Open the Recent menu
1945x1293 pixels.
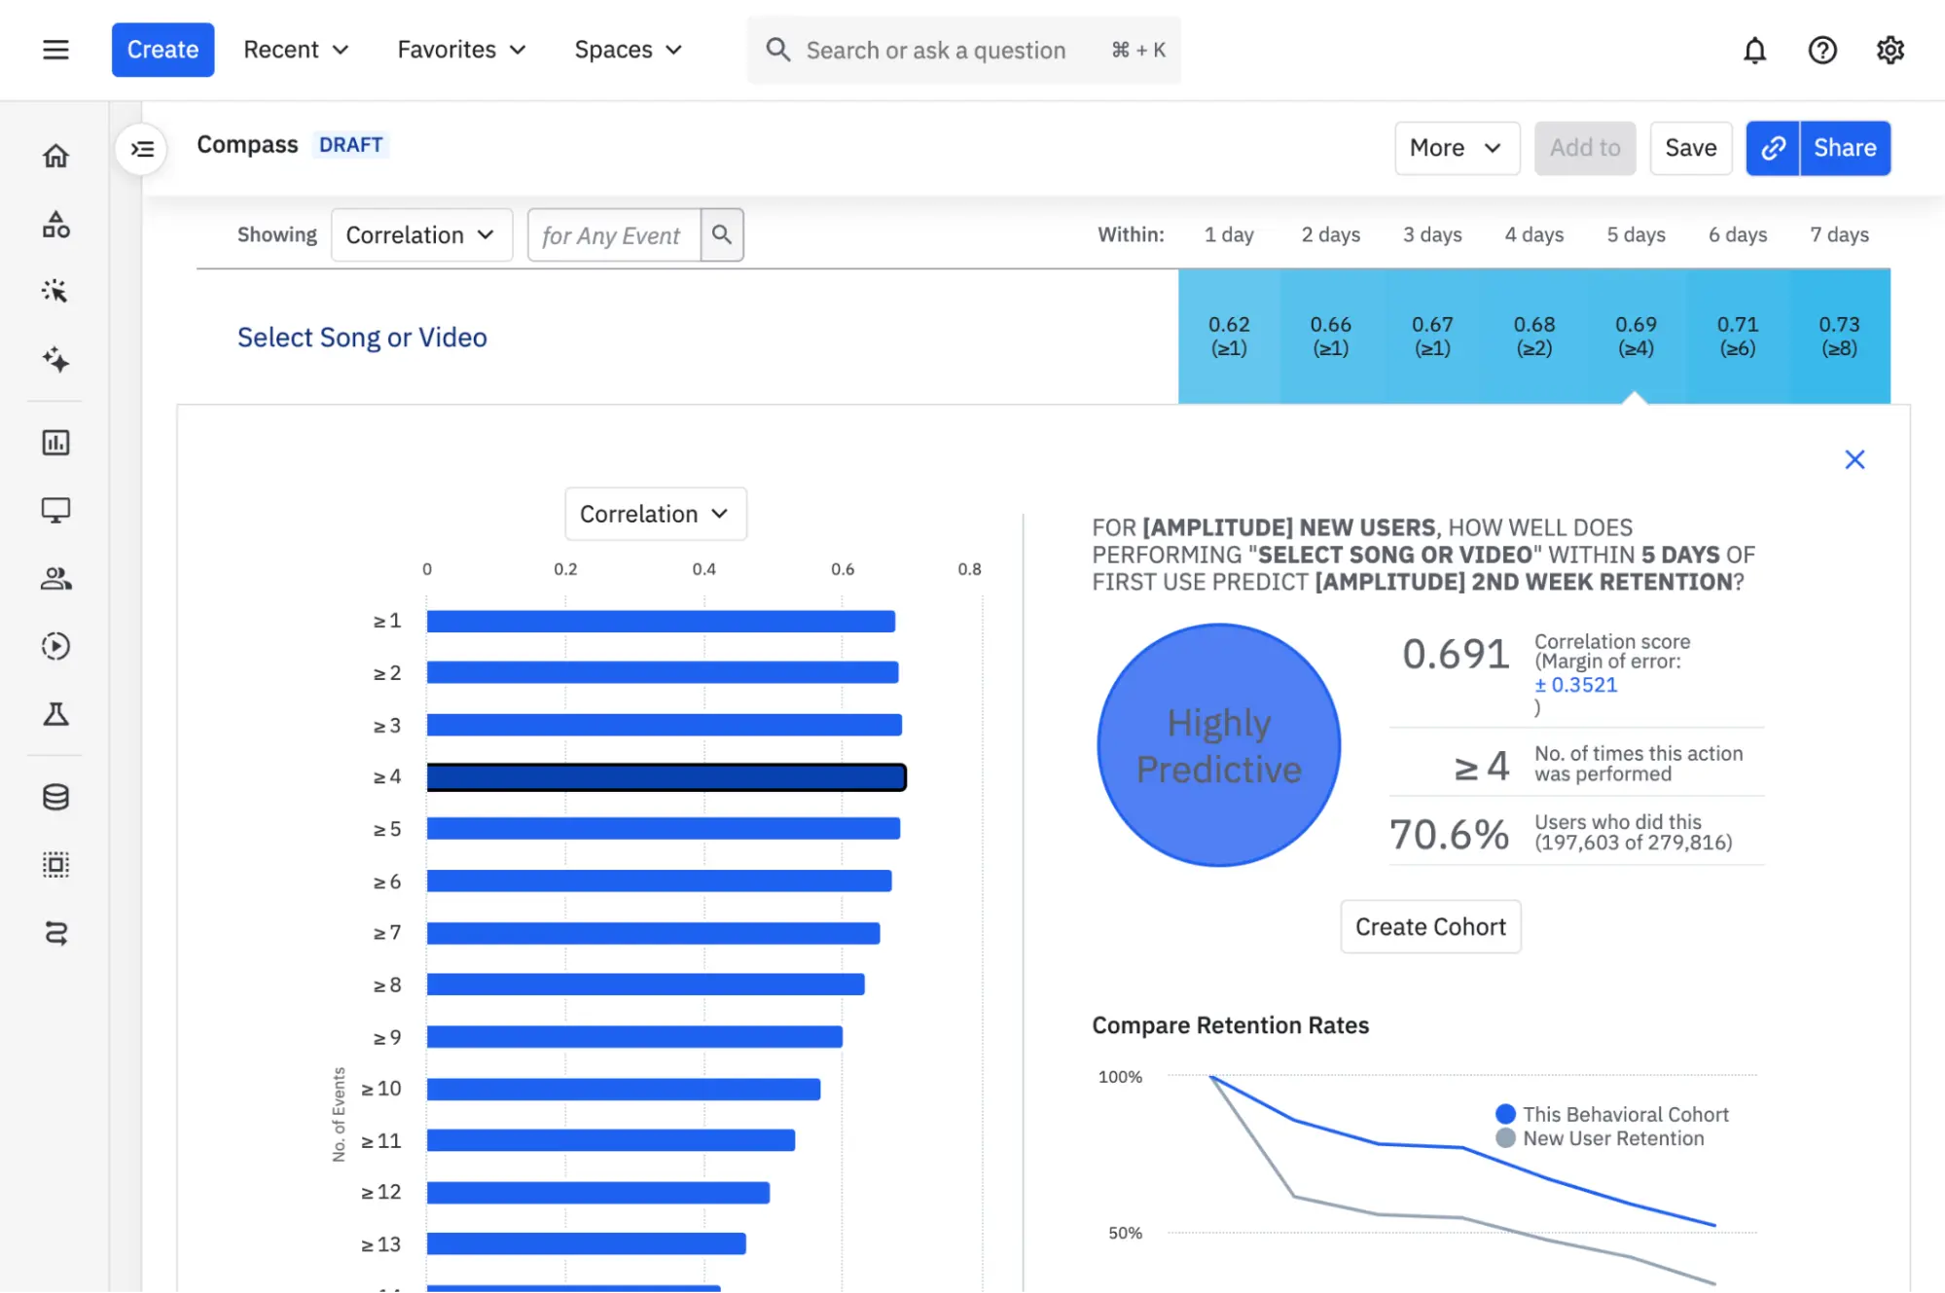[x=296, y=50]
